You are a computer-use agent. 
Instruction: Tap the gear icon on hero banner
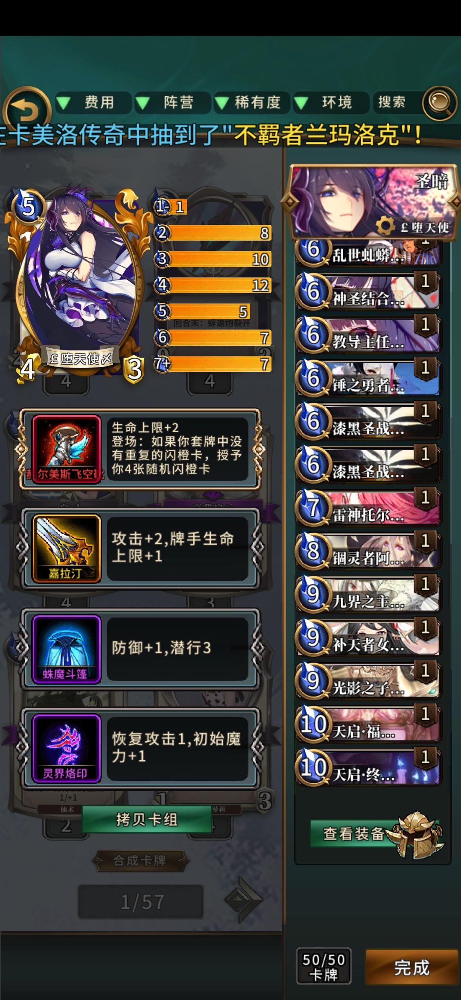385,226
